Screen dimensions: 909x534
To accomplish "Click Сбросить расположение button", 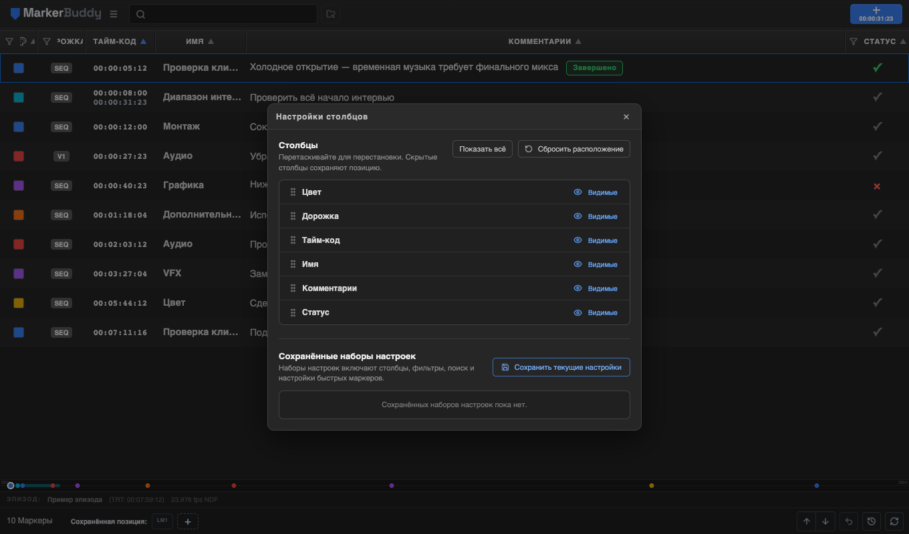I will (x=574, y=149).
